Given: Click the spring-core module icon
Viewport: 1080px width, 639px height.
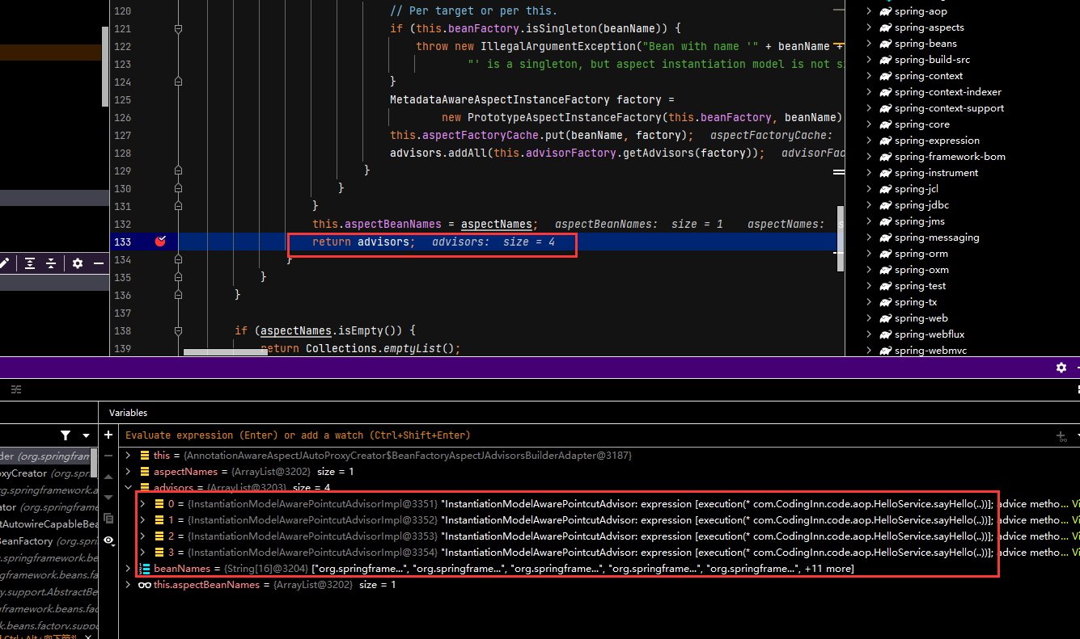Looking at the screenshot, I should click(x=885, y=124).
